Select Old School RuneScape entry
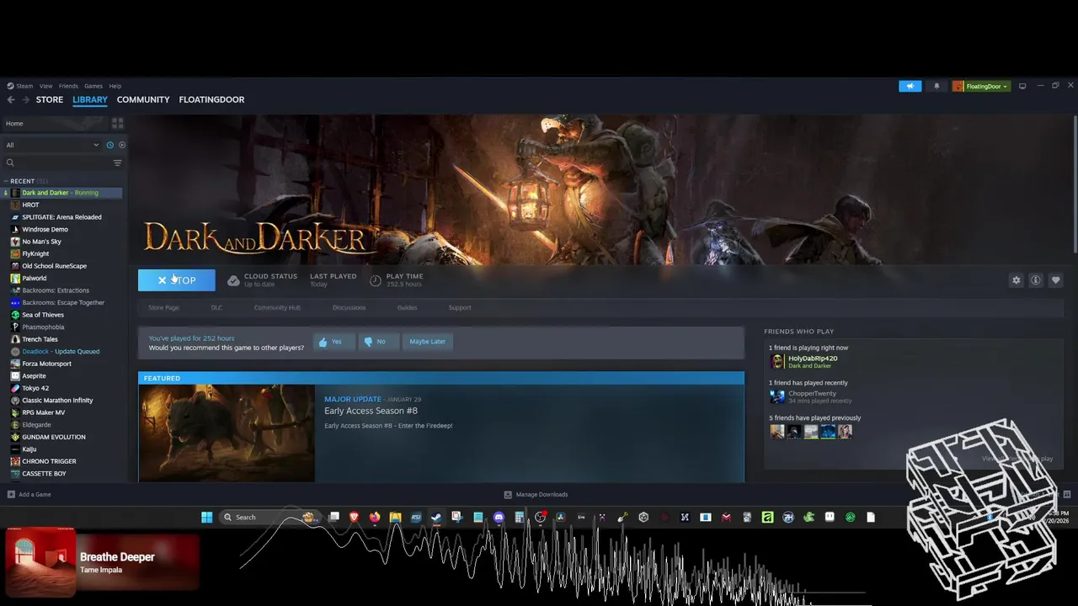 point(54,266)
